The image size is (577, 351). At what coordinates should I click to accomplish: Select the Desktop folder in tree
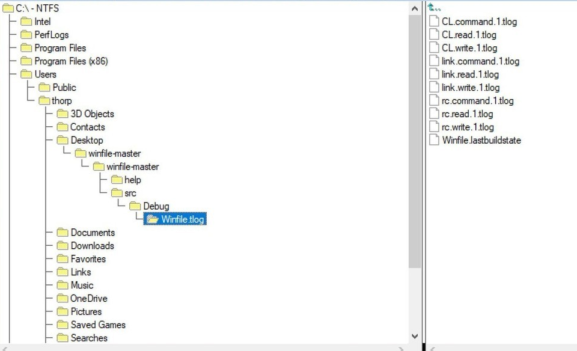[87, 141]
